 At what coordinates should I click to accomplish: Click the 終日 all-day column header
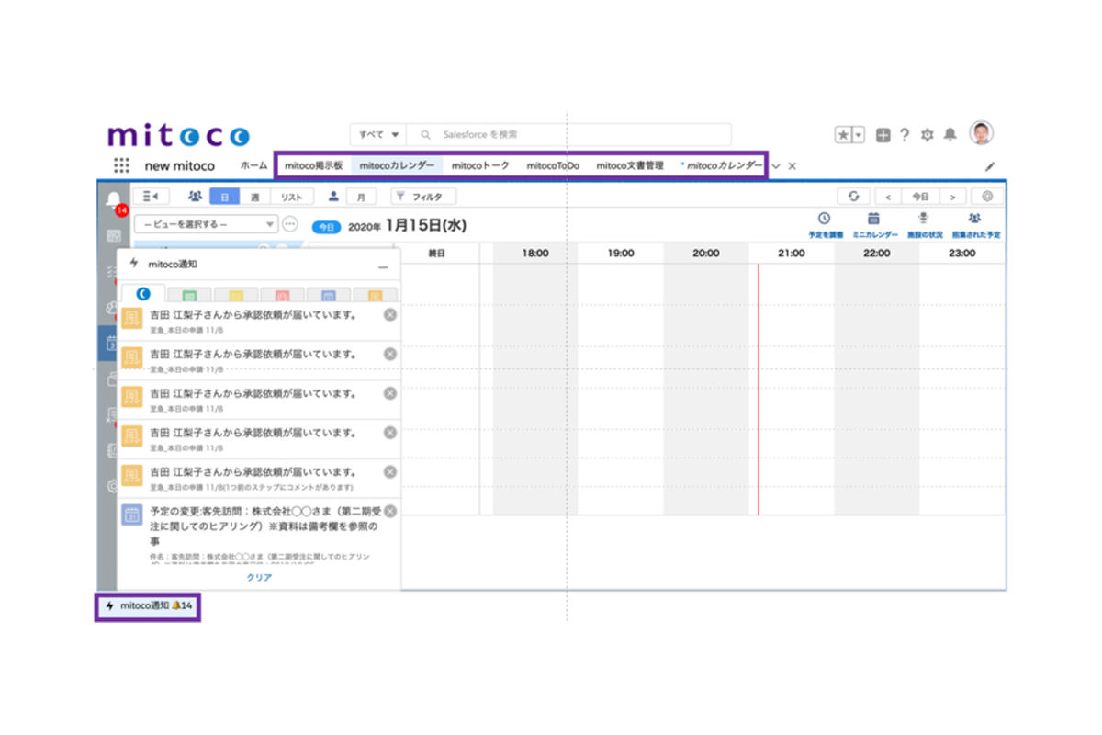[x=436, y=253]
